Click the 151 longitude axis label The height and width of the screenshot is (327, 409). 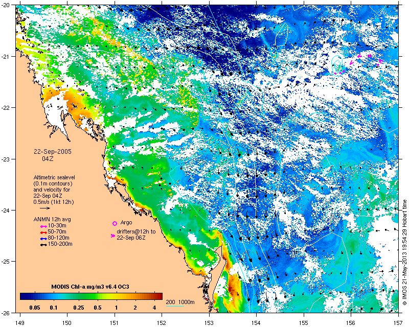[115, 322]
